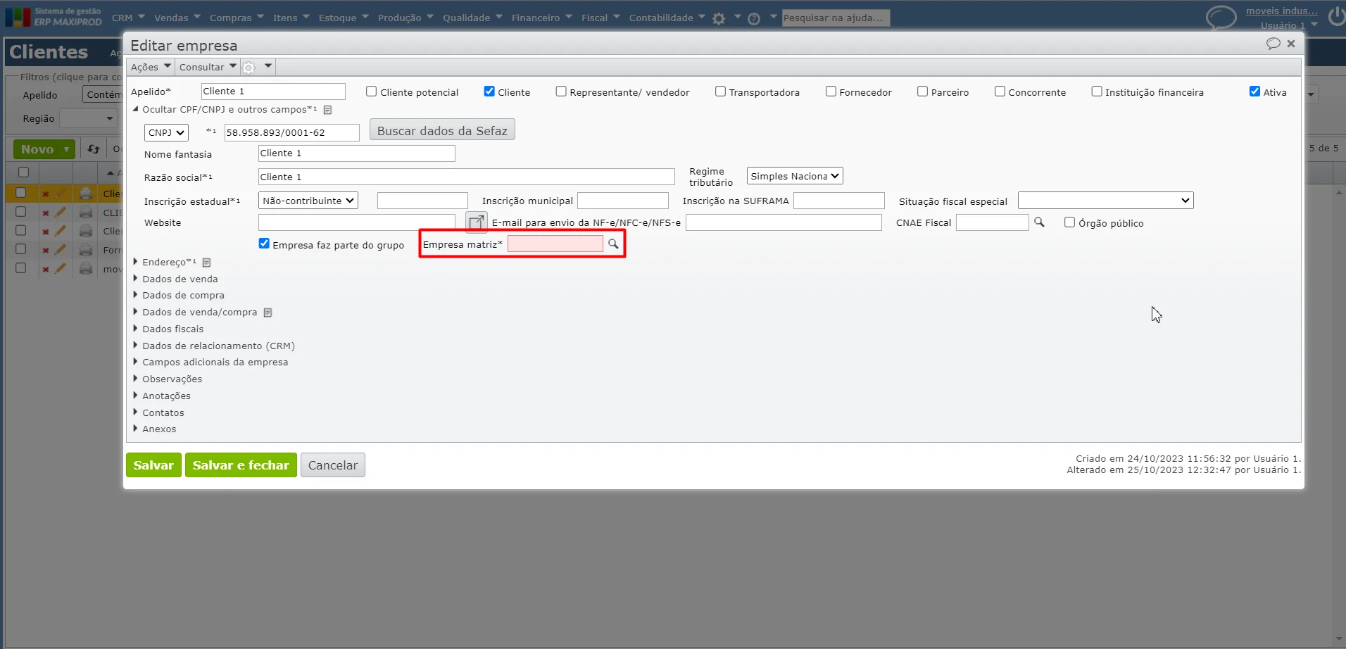Search Empresa matriz with magnifier icon

click(613, 244)
